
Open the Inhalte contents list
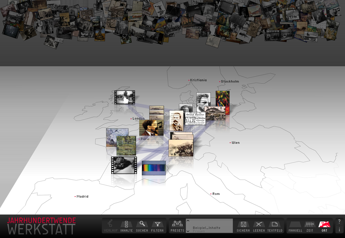126,226
